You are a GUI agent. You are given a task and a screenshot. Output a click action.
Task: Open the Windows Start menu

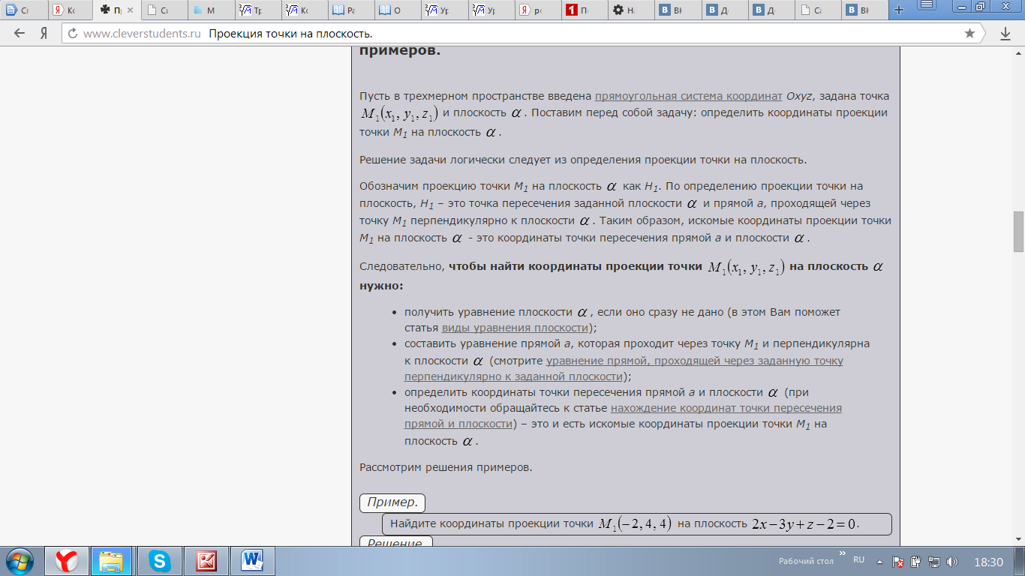(x=19, y=561)
